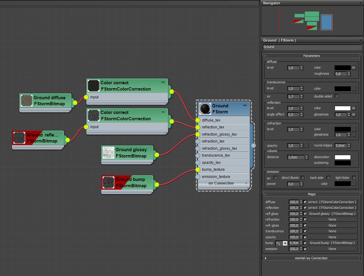The image size is (364, 276).
Task: Select the opacity_tex slot on Ground node
Action: pyautogui.click(x=211, y=162)
